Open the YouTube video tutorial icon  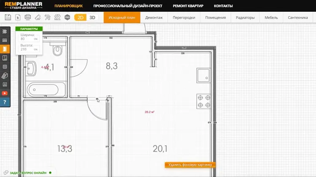pos(5,93)
